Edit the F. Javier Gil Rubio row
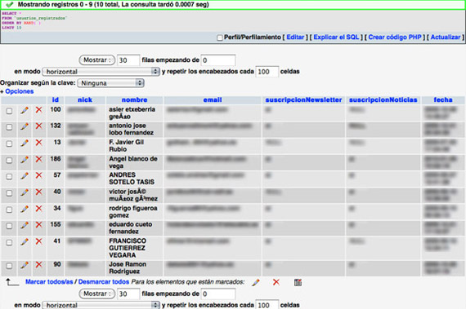The width and height of the screenshot is (466, 309). (25, 143)
